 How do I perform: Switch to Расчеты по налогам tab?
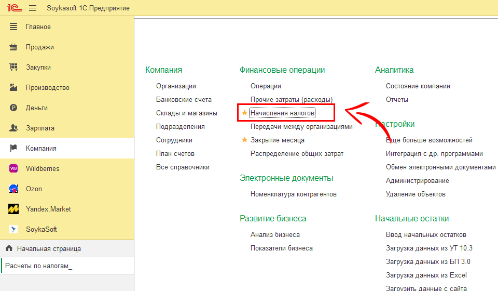(x=38, y=266)
